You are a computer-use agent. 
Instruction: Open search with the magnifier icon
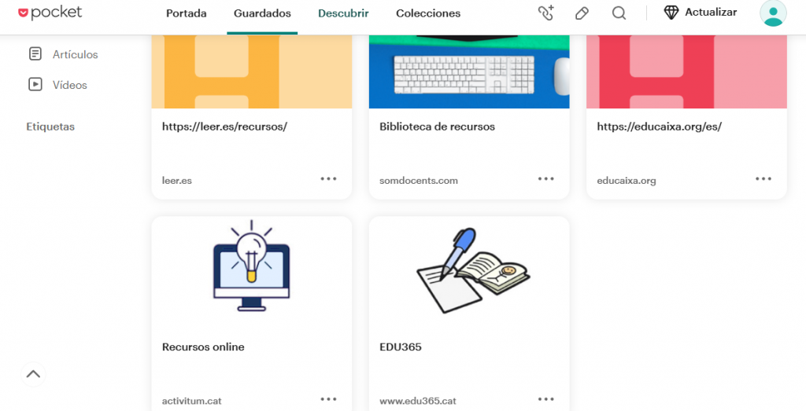tap(619, 13)
